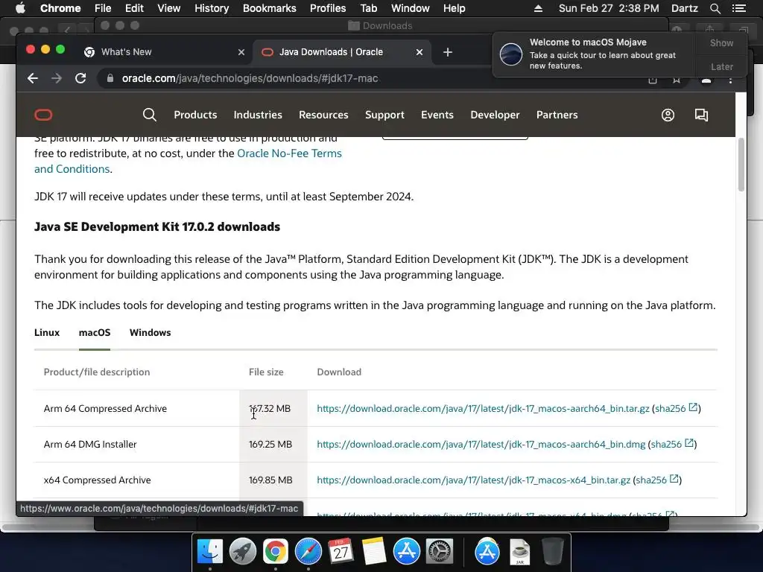Reload the Oracle downloads page

tap(80, 78)
